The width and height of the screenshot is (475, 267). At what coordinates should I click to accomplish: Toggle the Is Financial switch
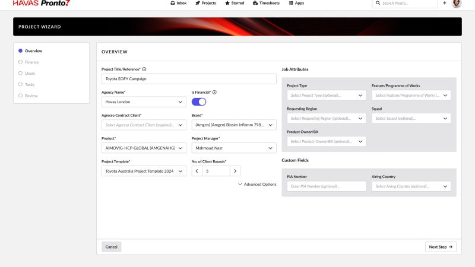tap(199, 102)
